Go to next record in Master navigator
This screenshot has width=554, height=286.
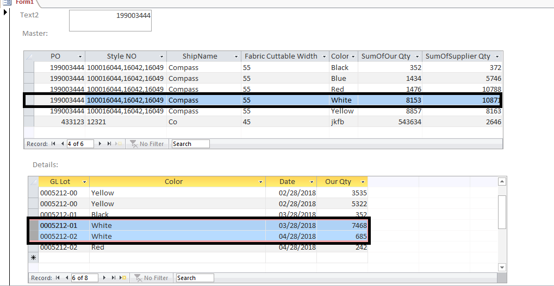point(101,144)
